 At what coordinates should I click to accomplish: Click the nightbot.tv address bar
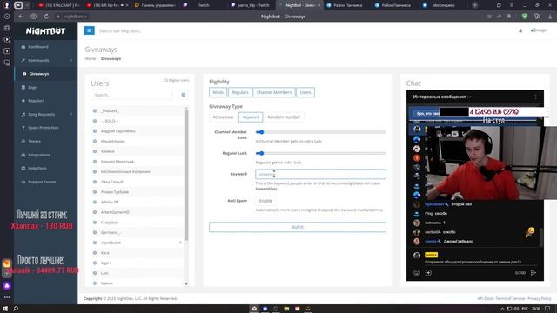76,17
